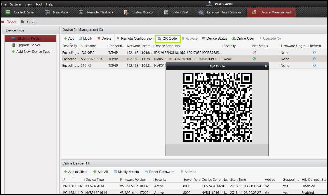Click the QR code image
Image resolution: width=328 pixels, height=195 pixels.
click(x=217, y=107)
